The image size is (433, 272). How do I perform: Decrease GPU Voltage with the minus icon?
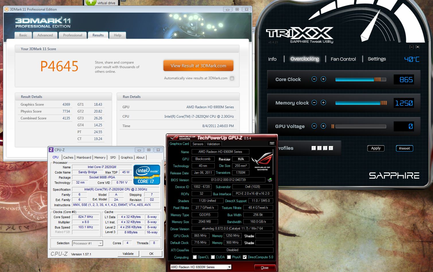(314, 126)
